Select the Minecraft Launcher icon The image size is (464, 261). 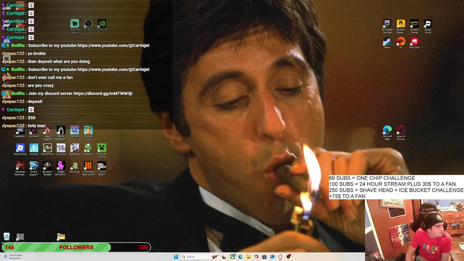(101, 150)
